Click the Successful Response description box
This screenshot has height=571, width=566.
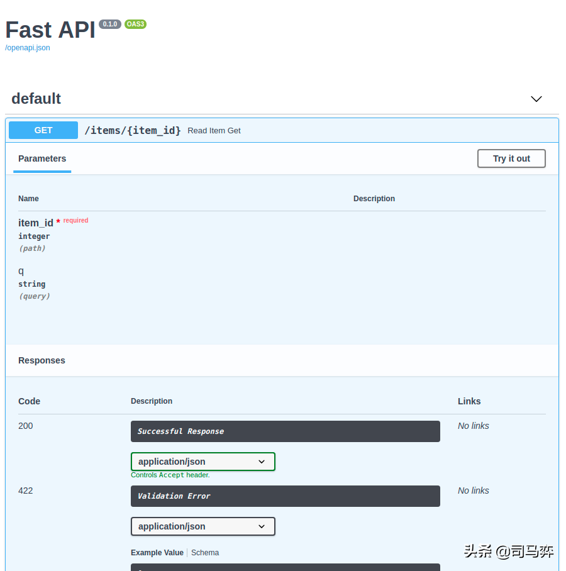click(x=285, y=431)
